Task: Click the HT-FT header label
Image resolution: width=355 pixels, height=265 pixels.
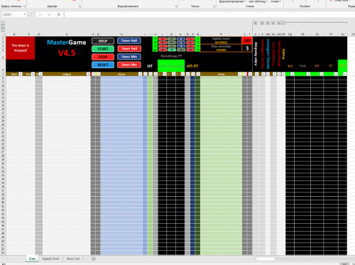Action: (192, 66)
